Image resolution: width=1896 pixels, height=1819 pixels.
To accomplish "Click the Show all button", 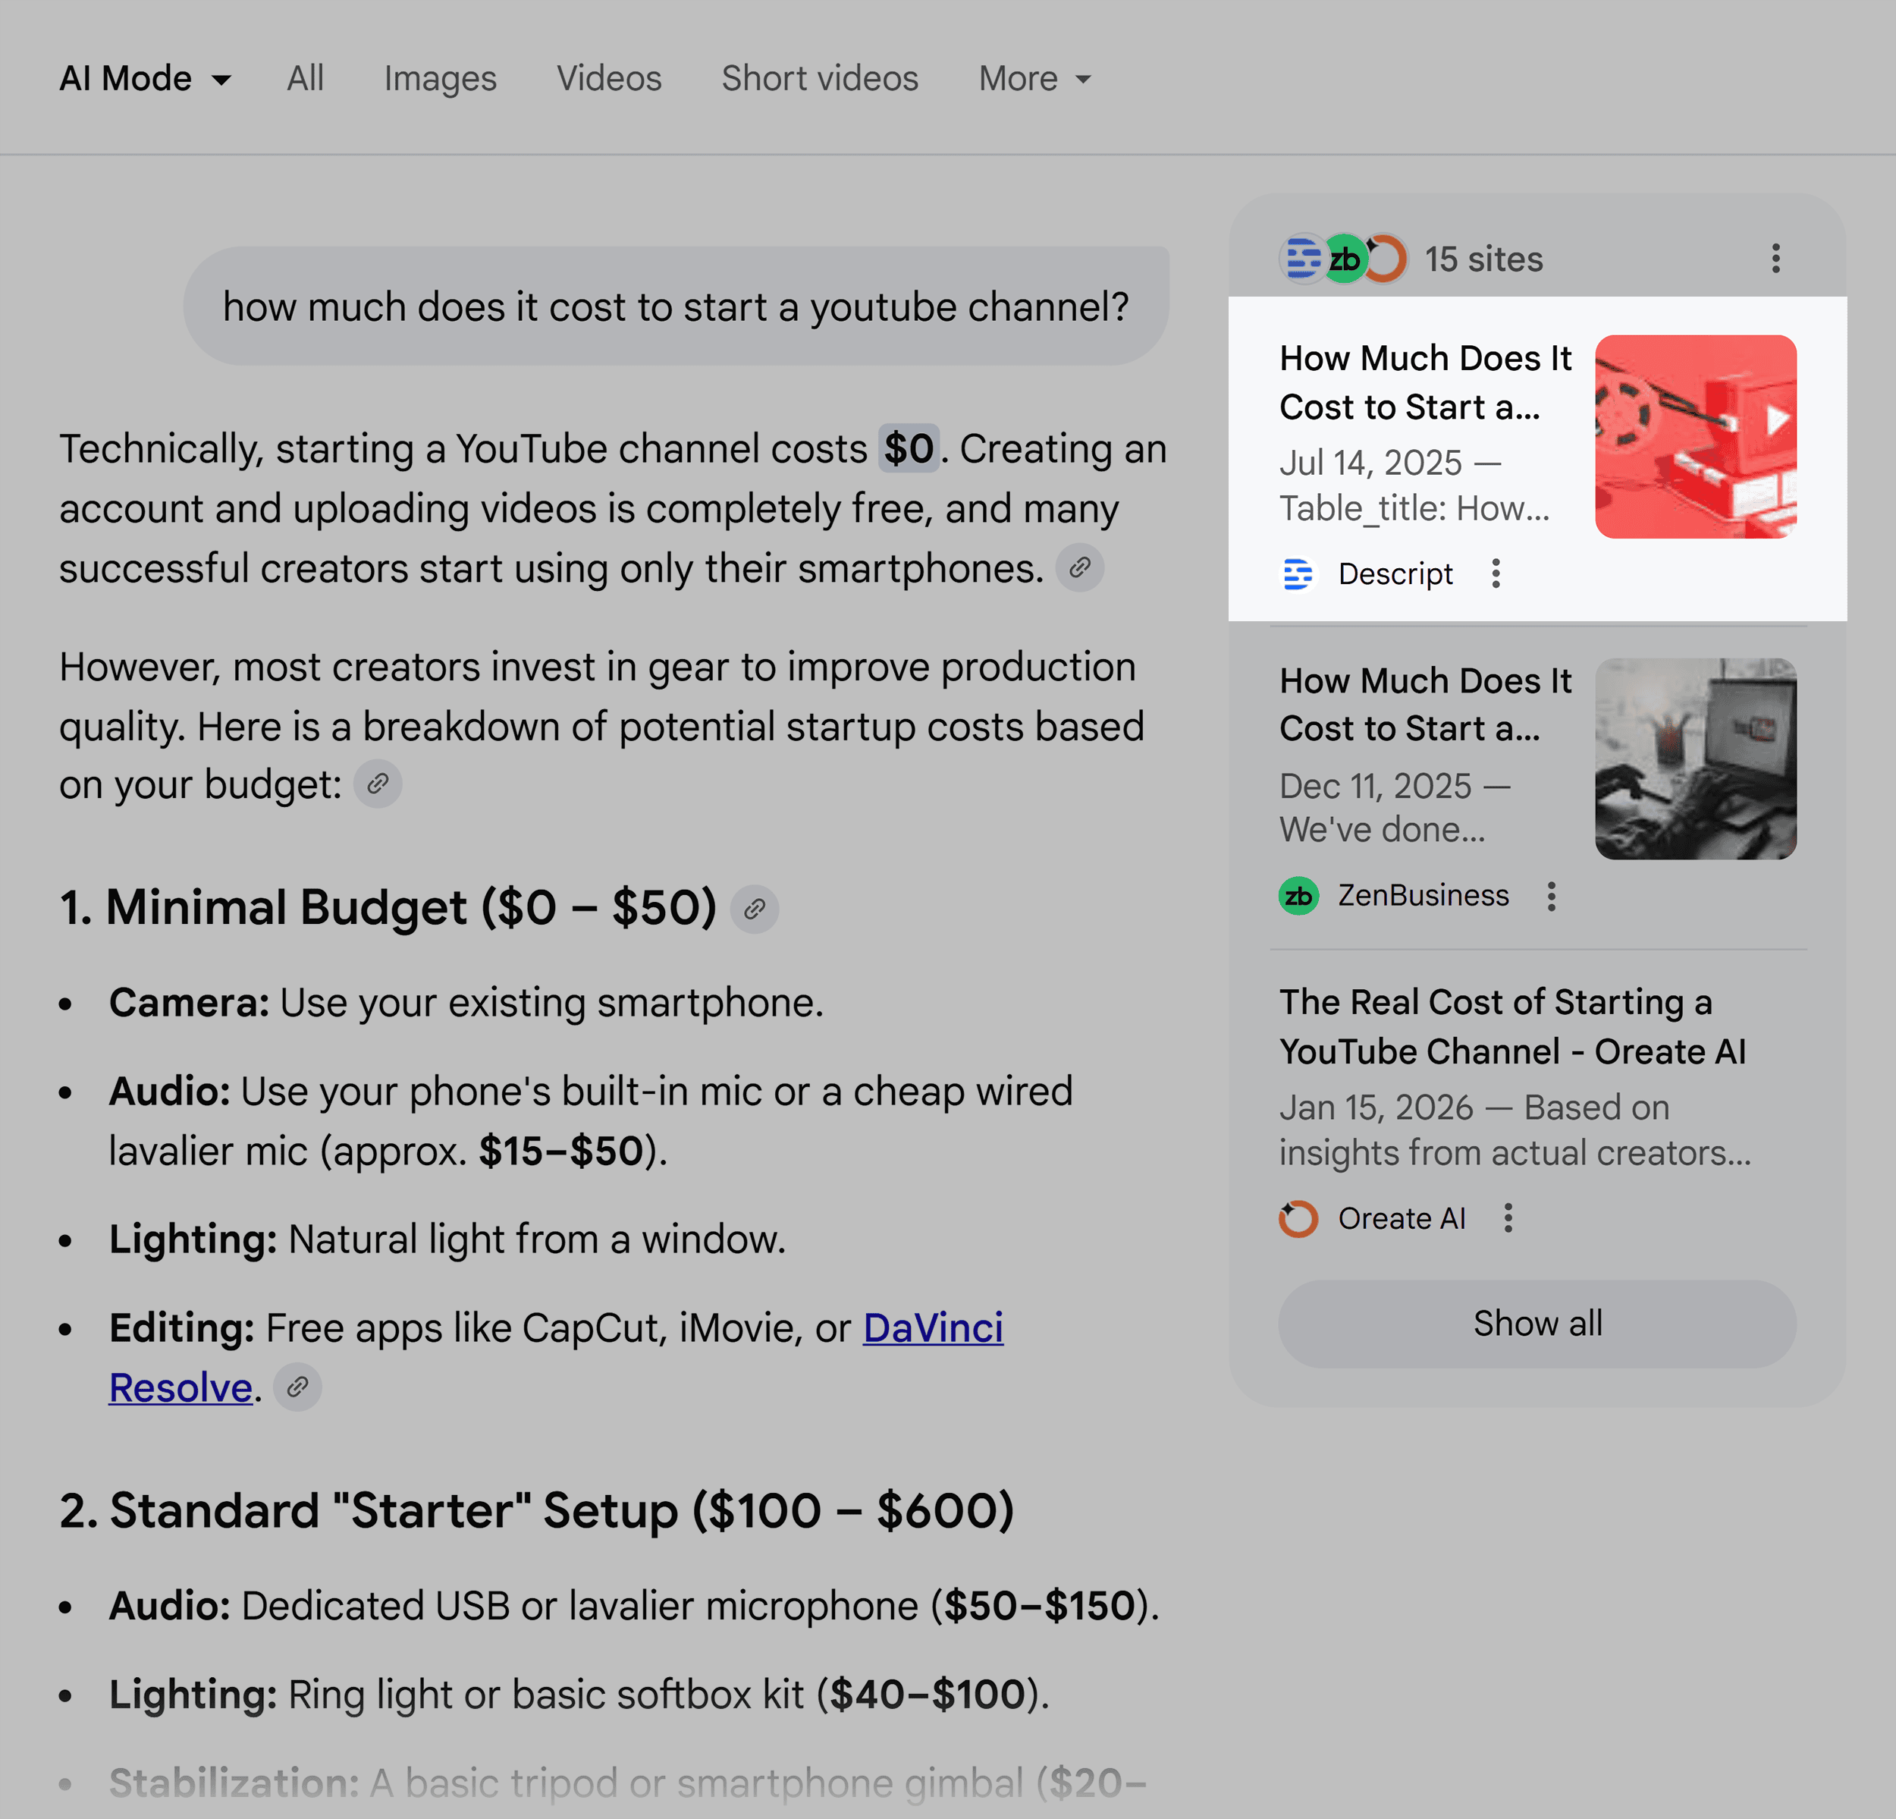I will (1537, 1323).
